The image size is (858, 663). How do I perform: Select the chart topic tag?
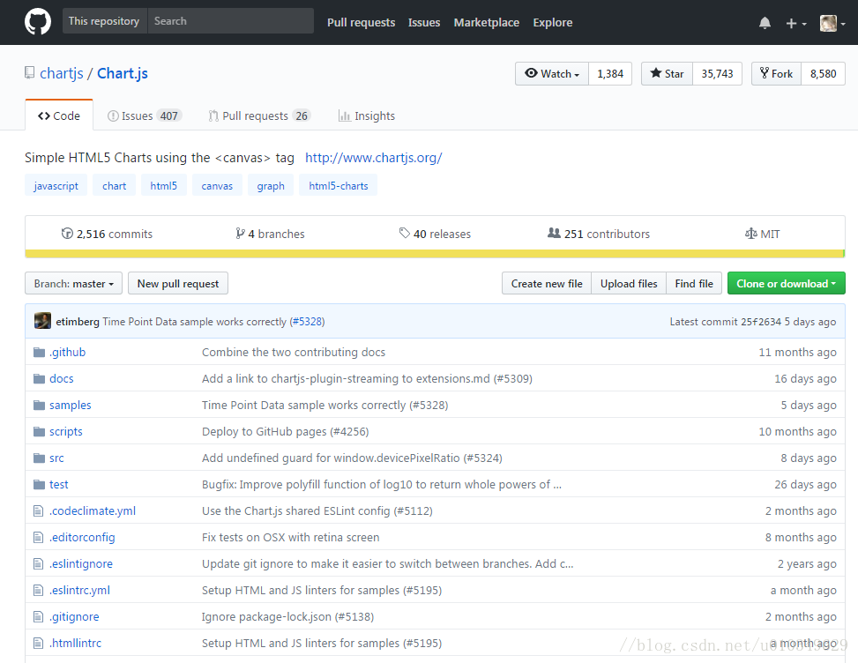click(115, 185)
